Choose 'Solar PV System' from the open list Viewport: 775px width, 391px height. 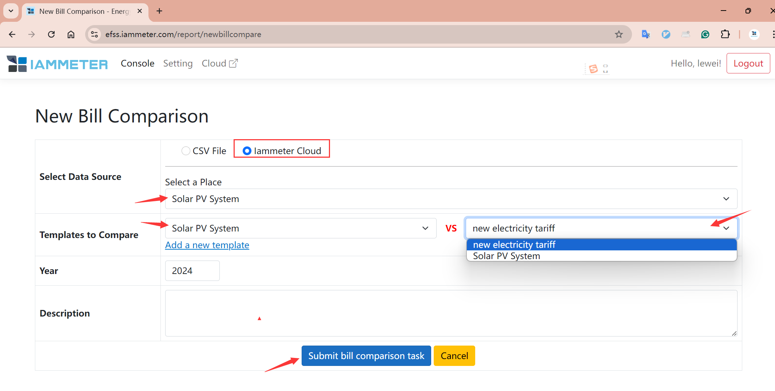[601, 256]
